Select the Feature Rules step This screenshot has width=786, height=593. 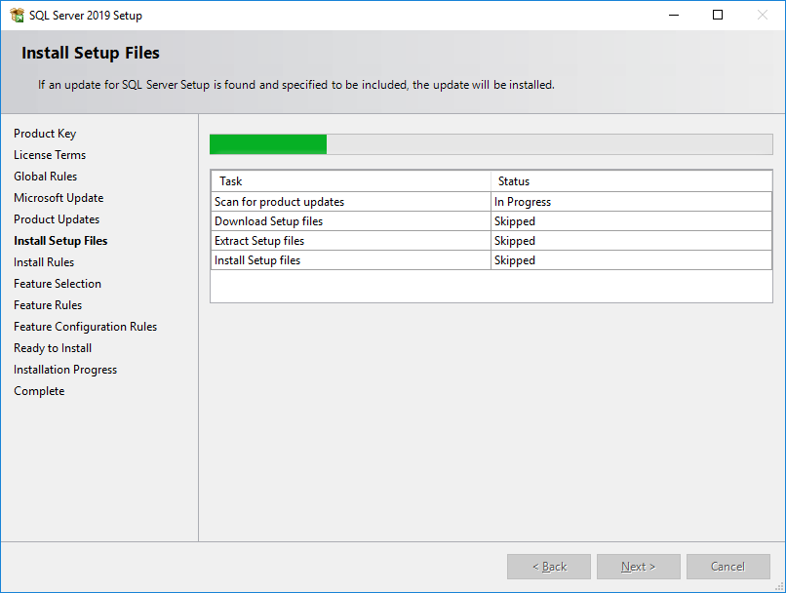tap(48, 305)
